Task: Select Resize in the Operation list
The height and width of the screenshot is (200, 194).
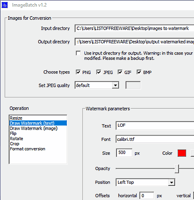Action: 38,118
